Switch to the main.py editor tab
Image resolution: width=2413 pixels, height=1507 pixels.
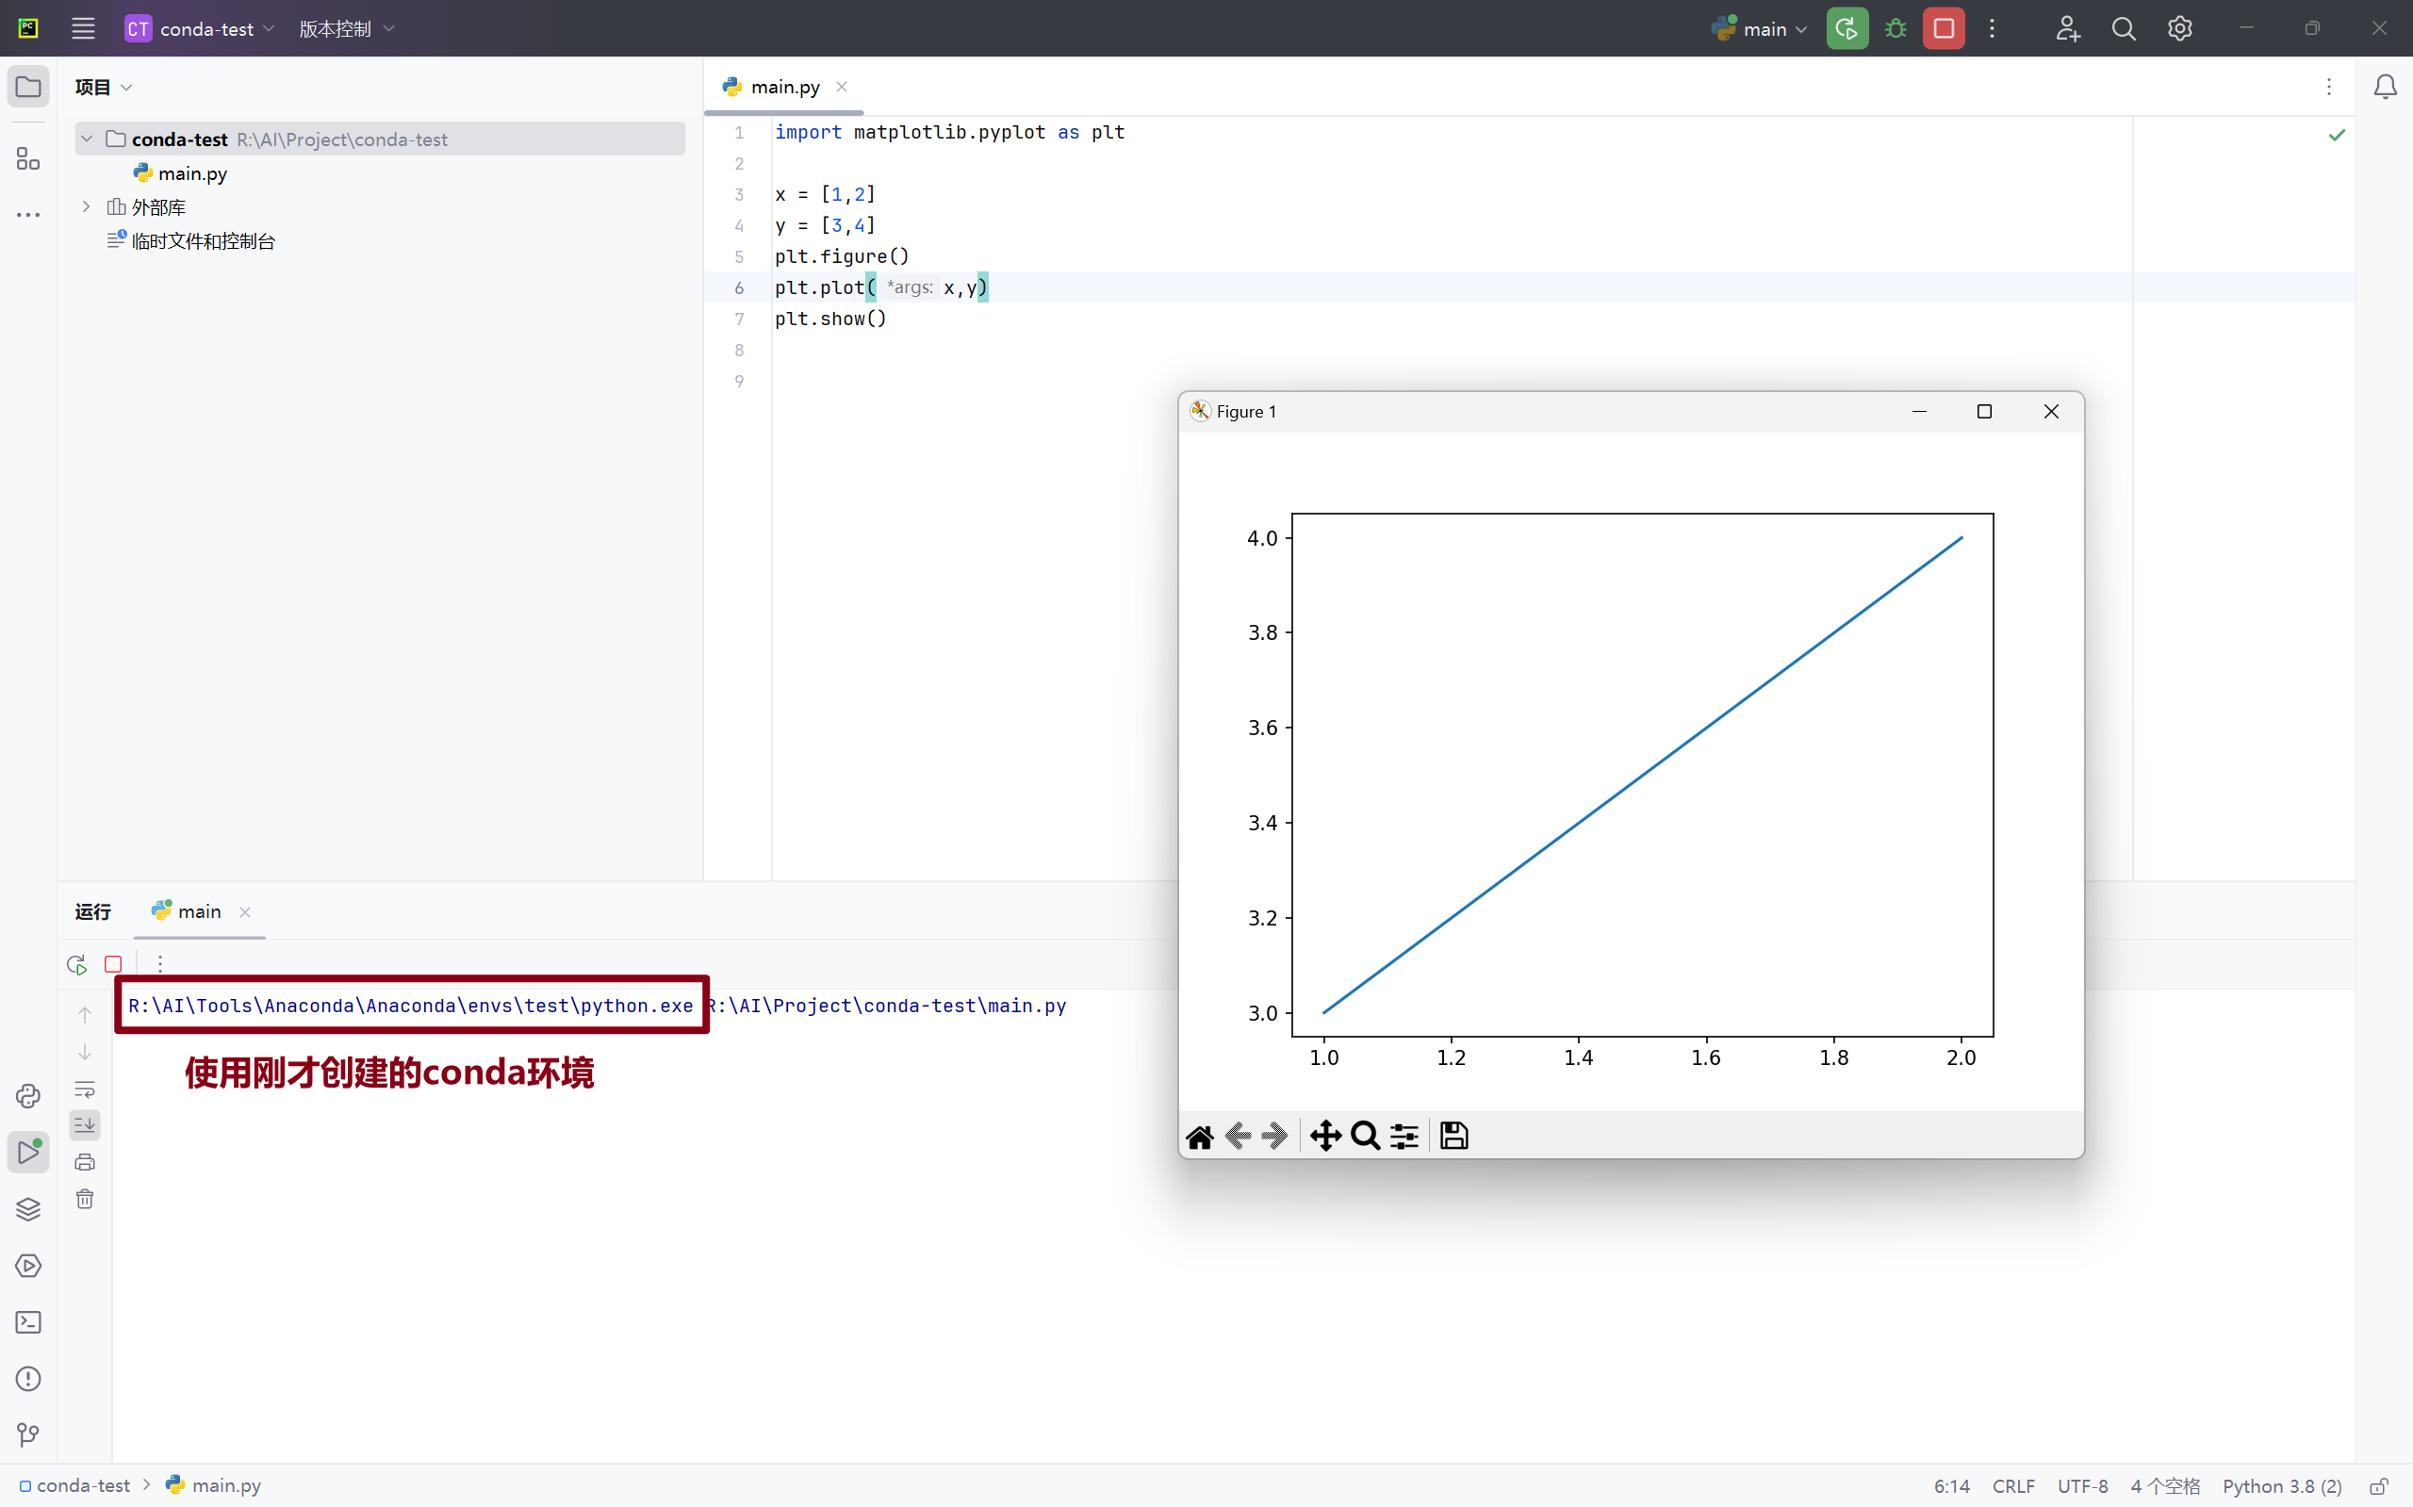784,87
